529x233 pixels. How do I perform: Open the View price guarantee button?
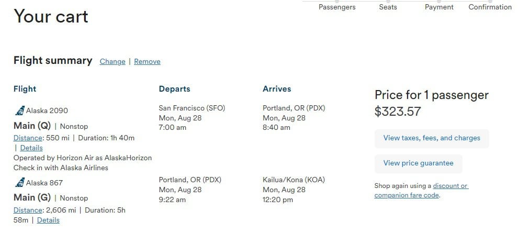(x=419, y=163)
